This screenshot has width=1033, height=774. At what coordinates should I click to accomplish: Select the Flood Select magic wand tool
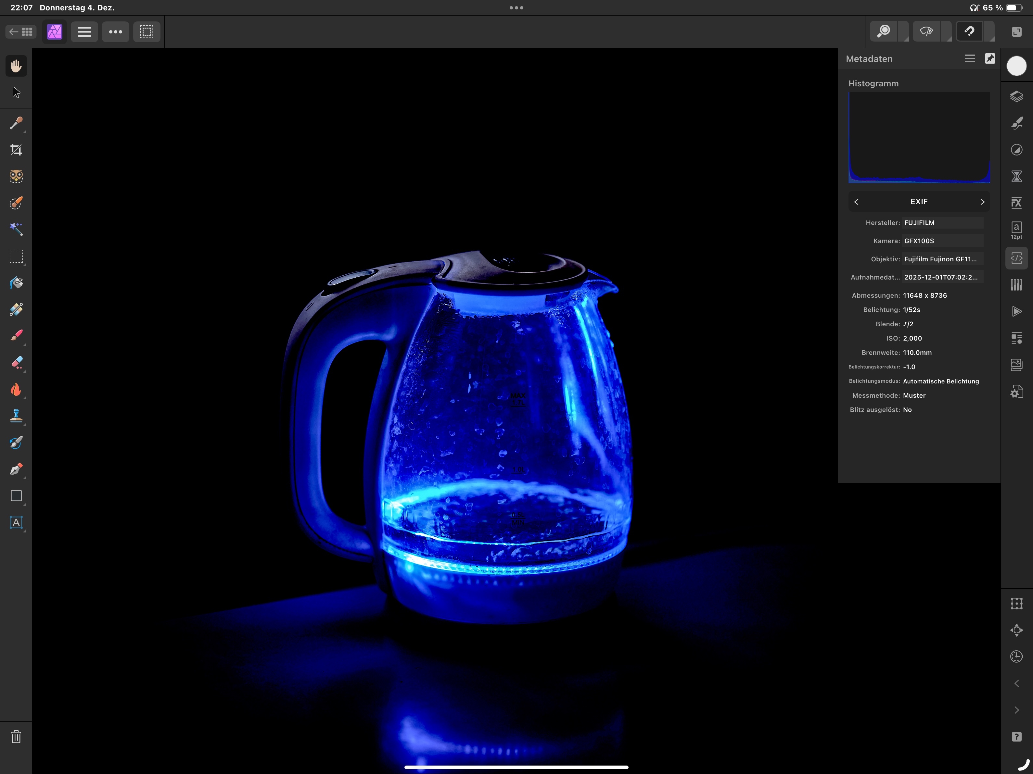click(x=16, y=229)
